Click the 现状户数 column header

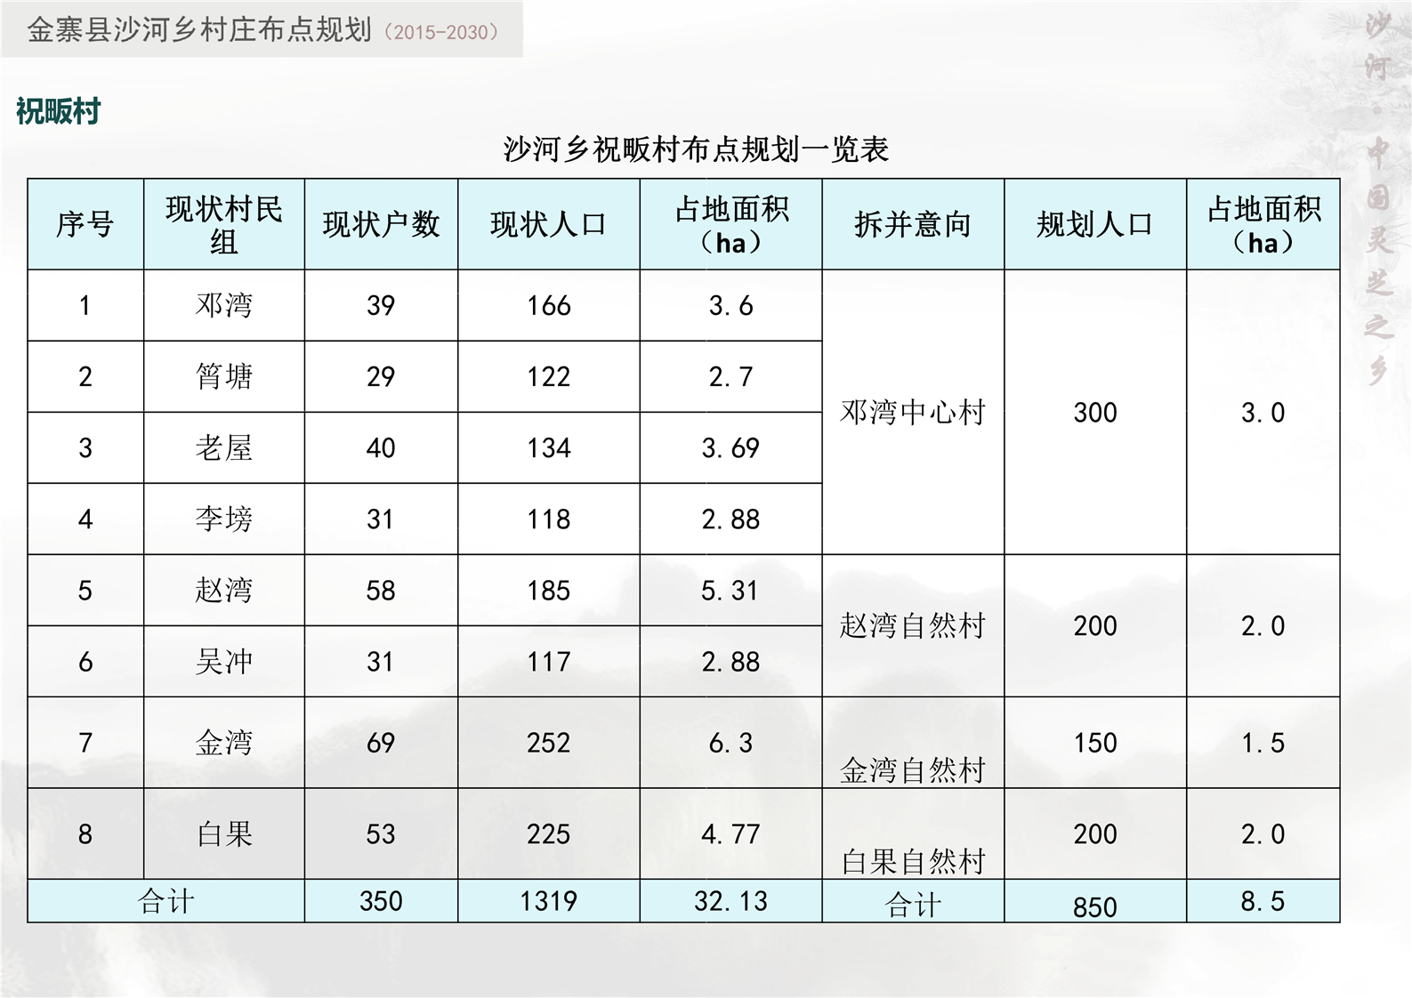pos(381,224)
